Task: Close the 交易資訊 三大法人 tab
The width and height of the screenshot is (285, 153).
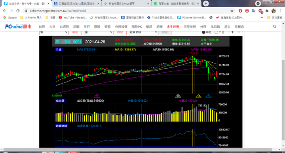Action: [x=98, y=4]
